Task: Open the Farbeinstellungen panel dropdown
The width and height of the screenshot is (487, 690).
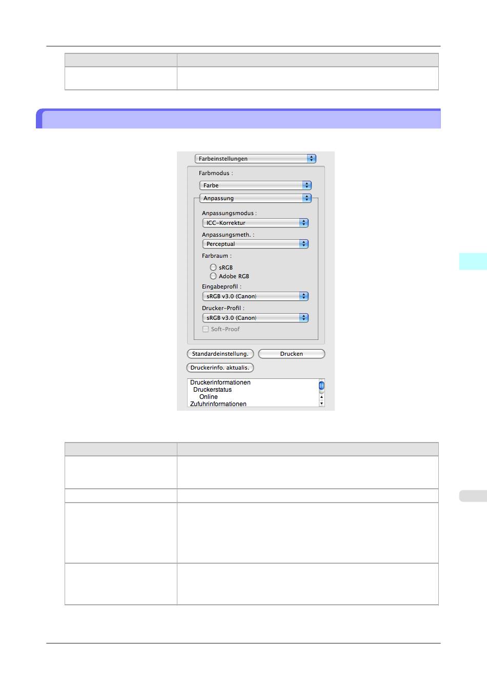Action: [255, 159]
